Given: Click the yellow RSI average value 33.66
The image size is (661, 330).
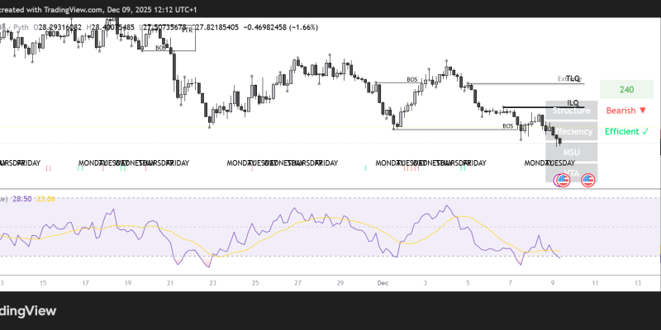Looking at the screenshot, I should coord(46,199).
